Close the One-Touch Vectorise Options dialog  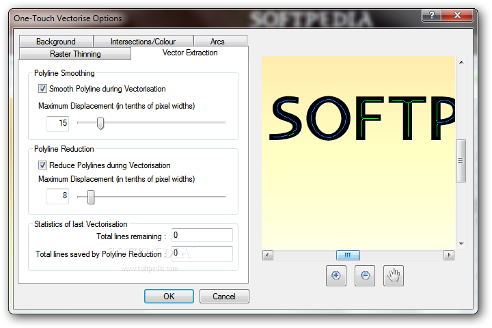457,15
